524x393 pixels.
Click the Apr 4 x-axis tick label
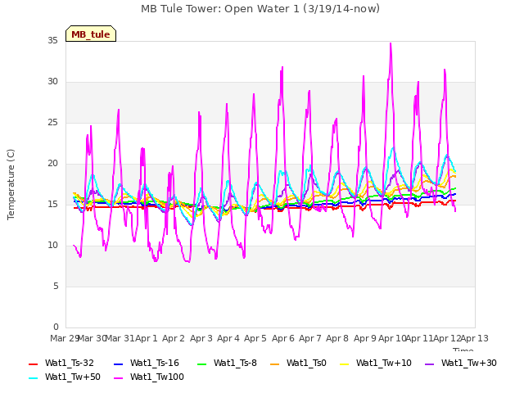click(228, 338)
